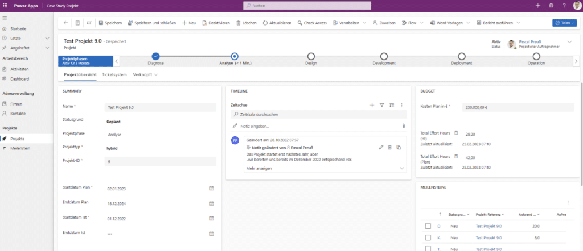Select the Design stage circle
The height and width of the screenshot is (251, 583).
311,56
